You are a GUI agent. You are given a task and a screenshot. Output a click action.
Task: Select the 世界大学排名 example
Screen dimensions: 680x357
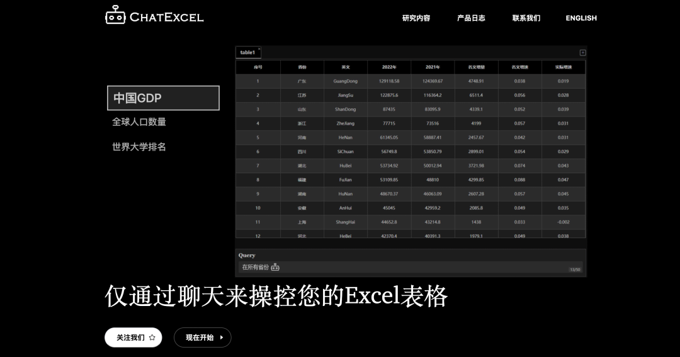tap(139, 147)
